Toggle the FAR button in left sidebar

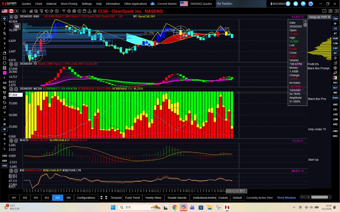(x=5, y=166)
